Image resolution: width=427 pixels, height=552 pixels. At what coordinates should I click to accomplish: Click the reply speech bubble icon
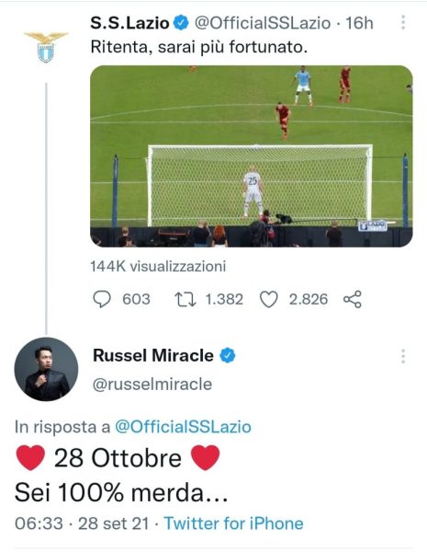click(x=102, y=299)
